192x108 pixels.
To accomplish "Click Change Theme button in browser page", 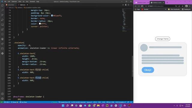I will click(x=163, y=39).
